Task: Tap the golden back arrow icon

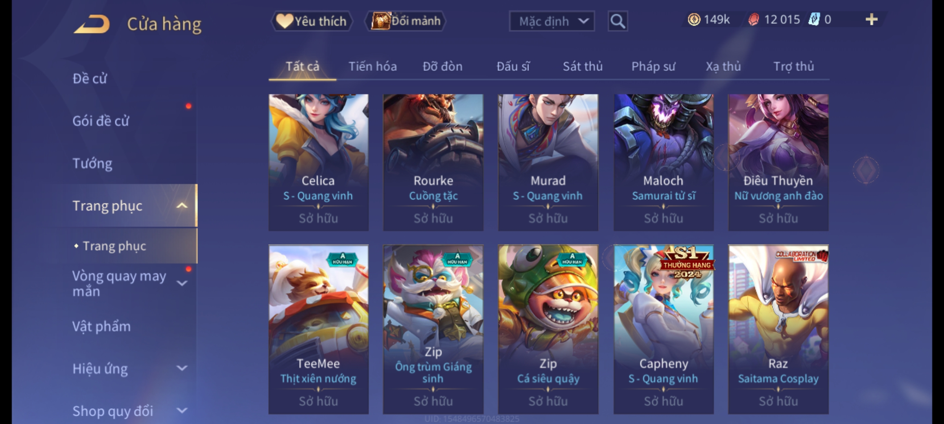Action: point(92,24)
